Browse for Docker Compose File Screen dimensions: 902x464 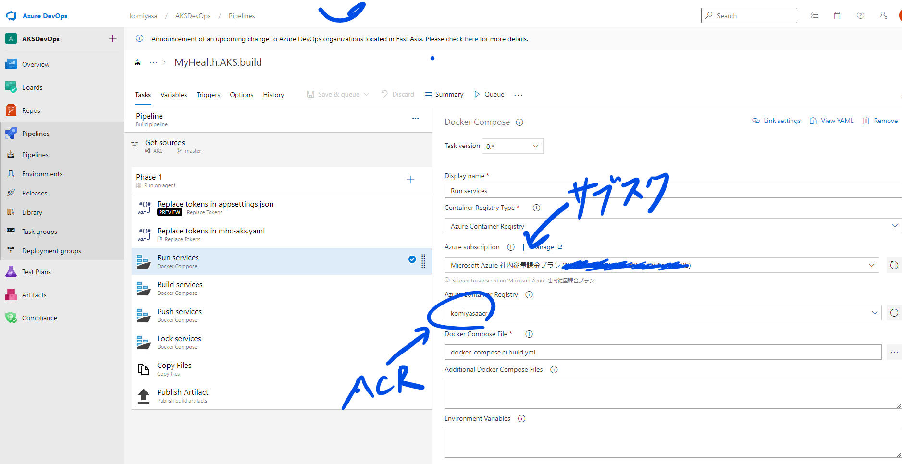(x=894, y=352)
